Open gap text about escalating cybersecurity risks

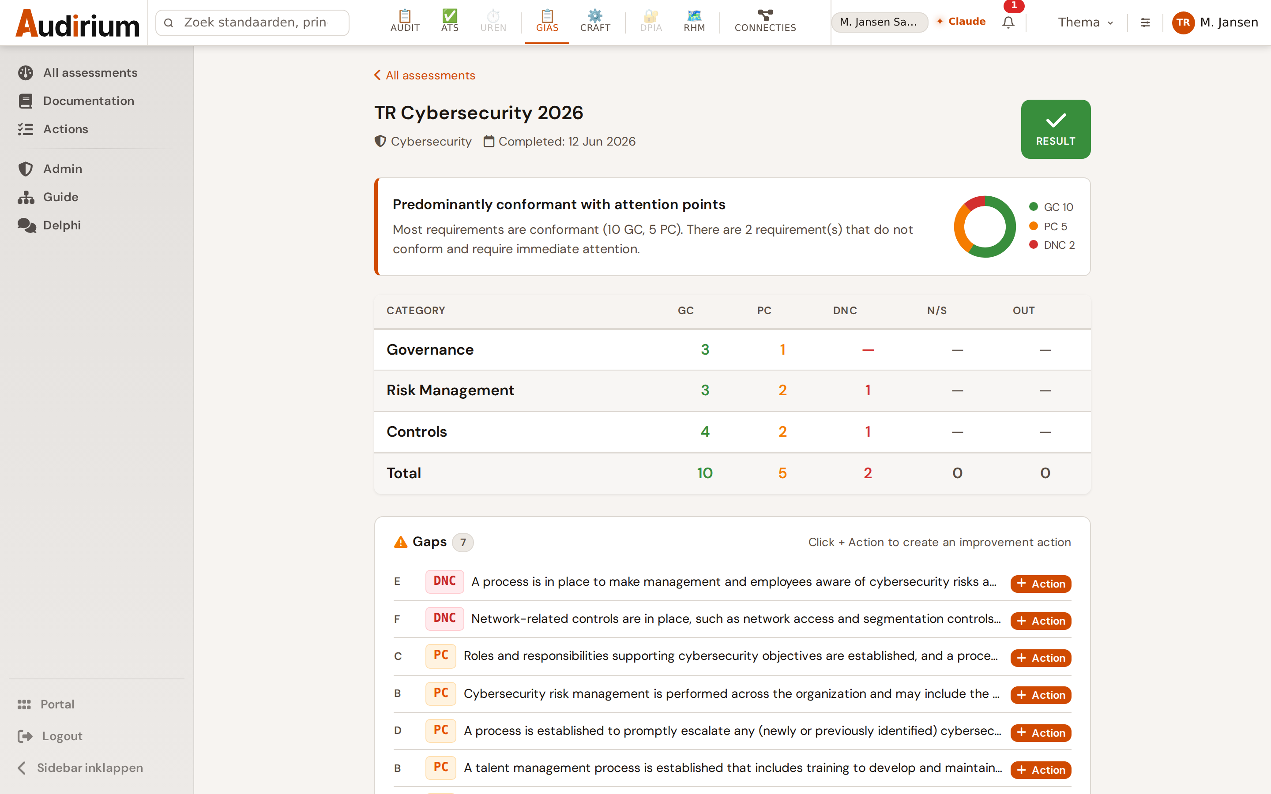tap(733, 731)
